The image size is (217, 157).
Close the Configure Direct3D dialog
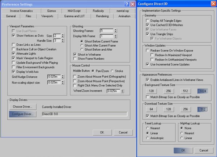click(x=213, y=4)
